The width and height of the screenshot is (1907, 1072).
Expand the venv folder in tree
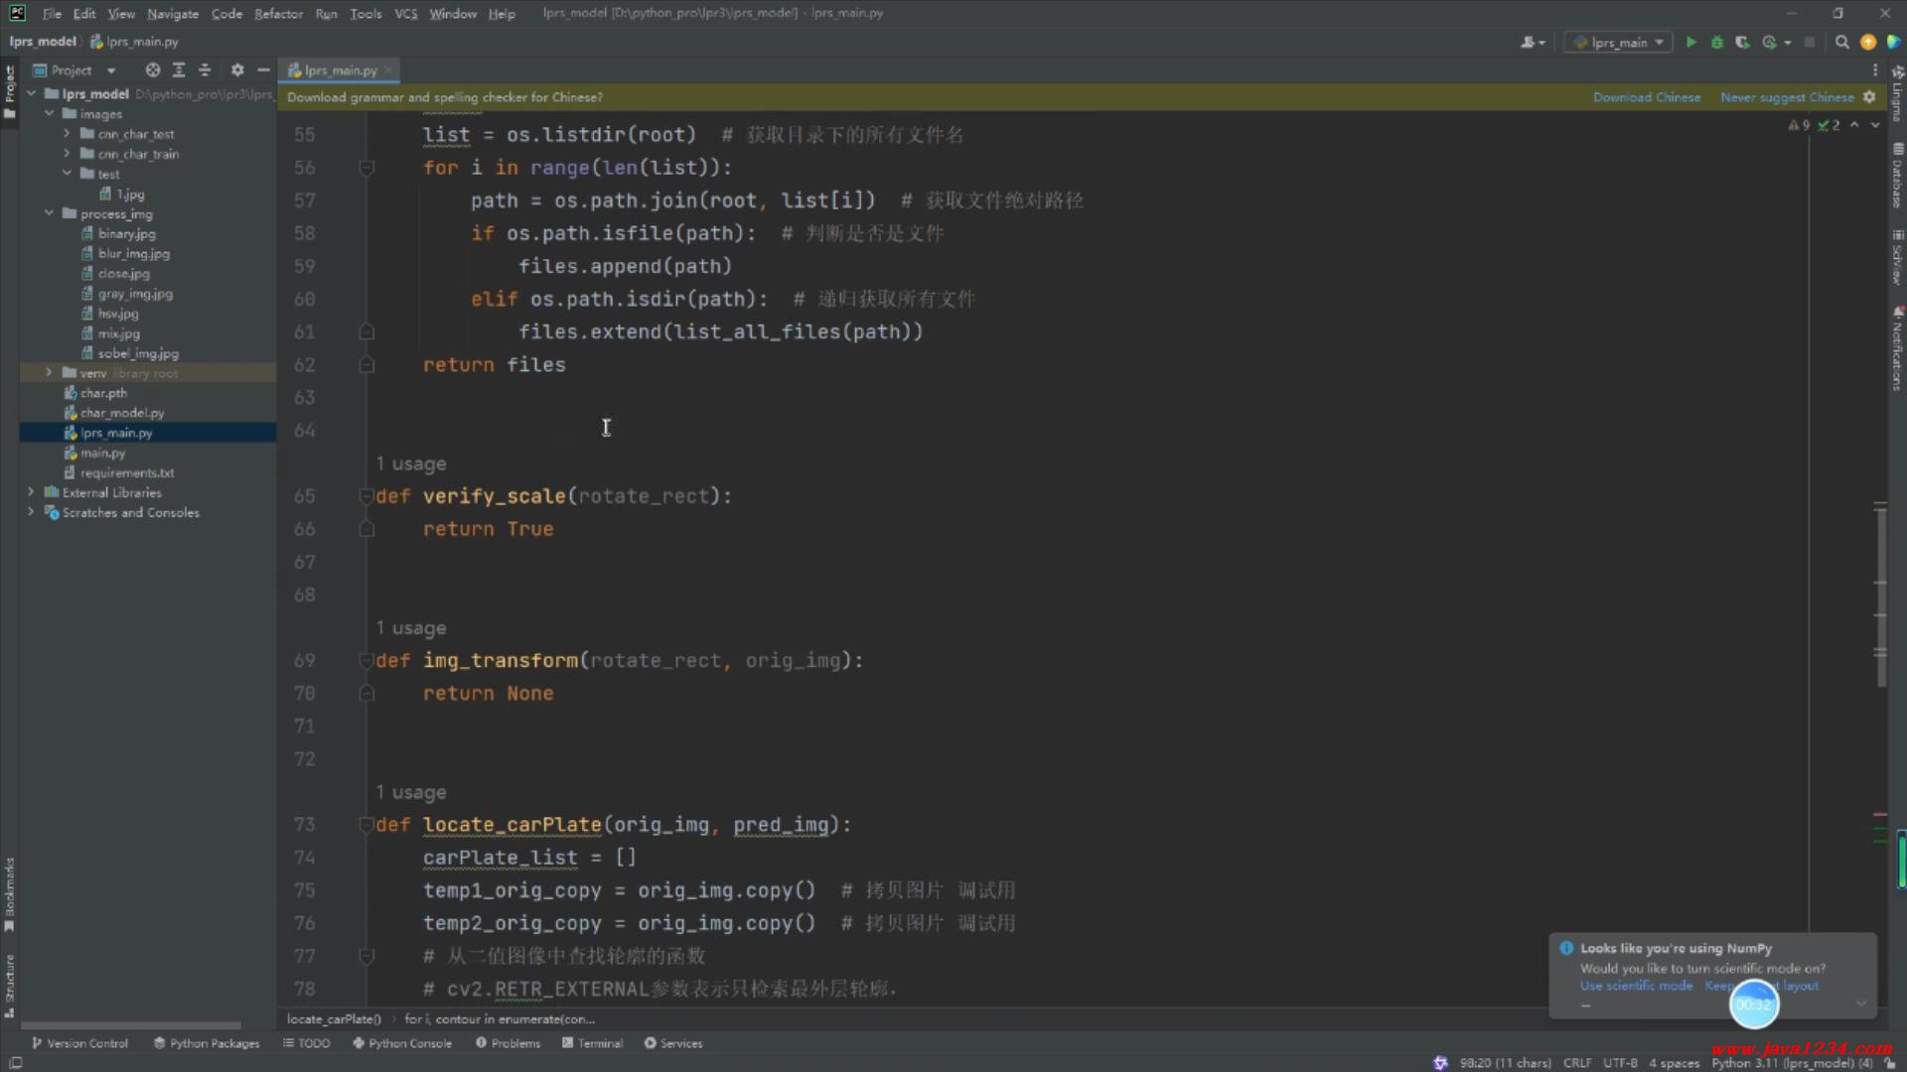click(49, 373)
